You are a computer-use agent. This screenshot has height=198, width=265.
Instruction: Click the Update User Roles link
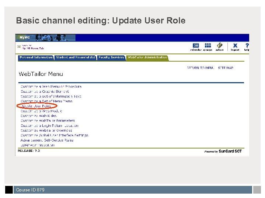pos(36,106)
